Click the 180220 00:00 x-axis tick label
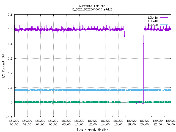The image size is (176, 132). click(x=14, y=122)
